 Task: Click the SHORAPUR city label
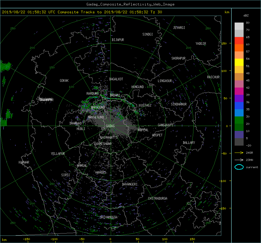pyautogui.click(x=178, y=58)
